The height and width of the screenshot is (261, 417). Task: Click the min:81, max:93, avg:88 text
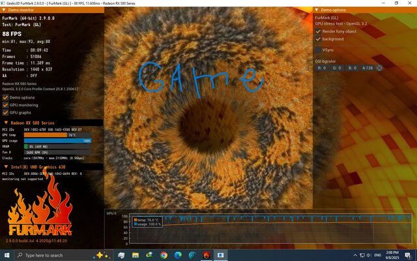click(x=26, y=42)
